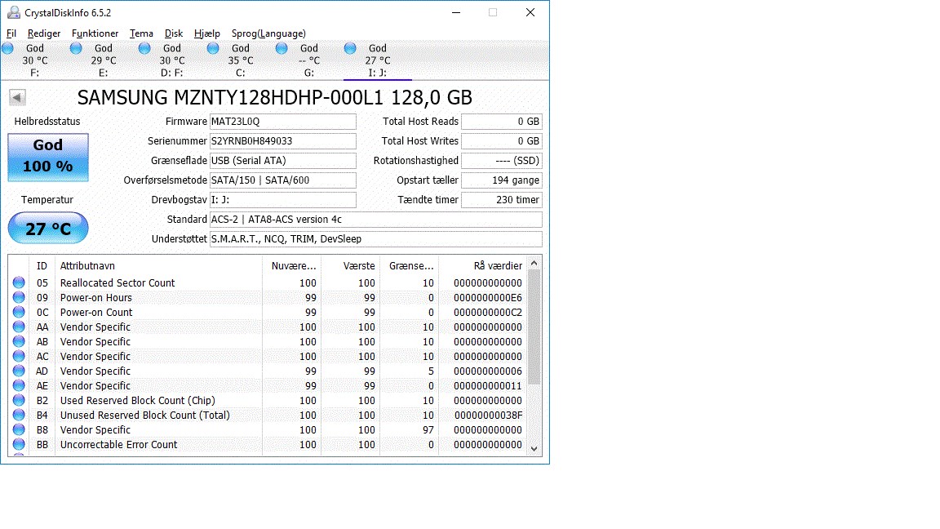Click the CrystalDiskInfo app icon in title bar
The height and width of the screenshot is (529, 940).
(14, 12)
